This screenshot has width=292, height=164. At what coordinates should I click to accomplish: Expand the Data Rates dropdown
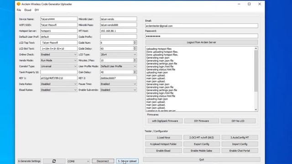pyautogui.click(x=59, y=84)
